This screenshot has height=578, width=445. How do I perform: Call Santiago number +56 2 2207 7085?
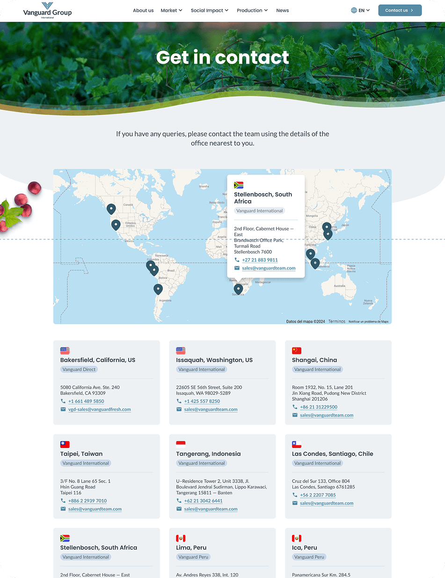click(318, 495)
